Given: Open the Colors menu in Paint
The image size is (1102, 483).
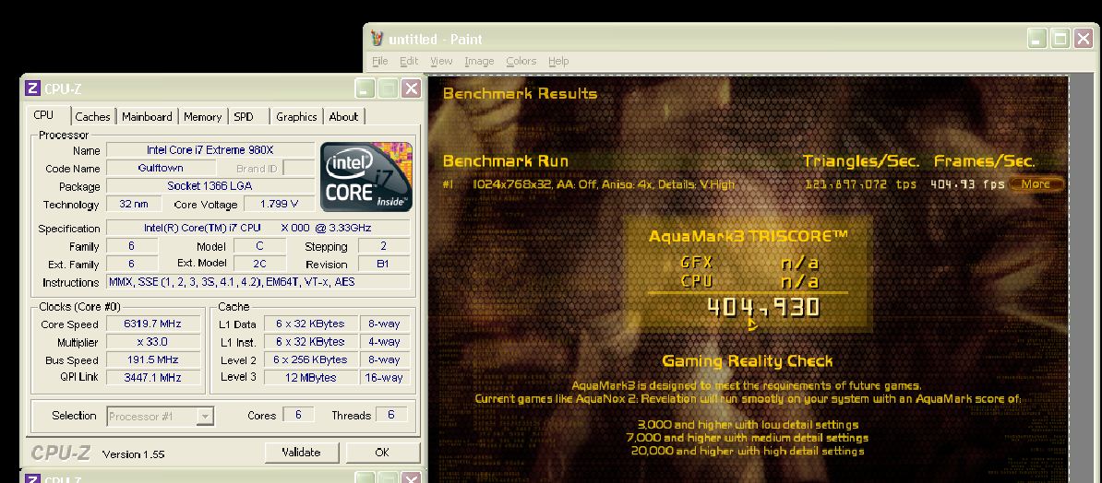Looking at the screenshot, I should 521,61.
